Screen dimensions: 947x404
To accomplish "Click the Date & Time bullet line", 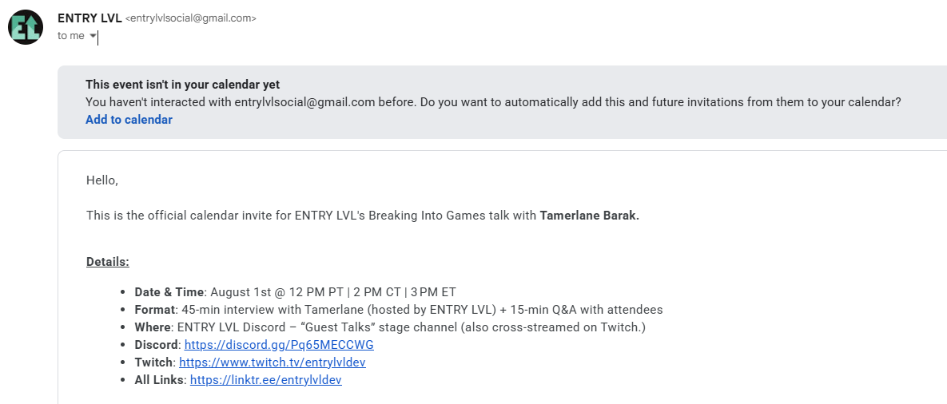I will (296, 292).
